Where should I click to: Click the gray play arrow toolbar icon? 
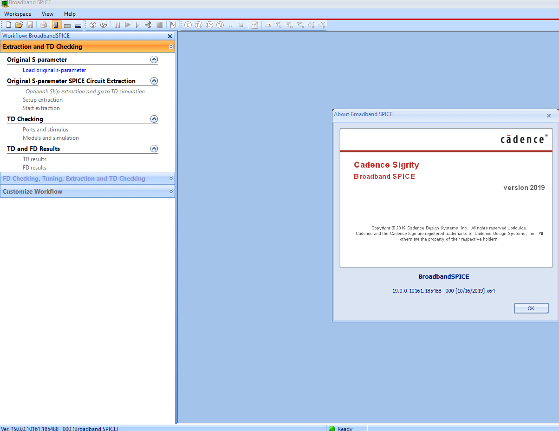pos(128,25)
